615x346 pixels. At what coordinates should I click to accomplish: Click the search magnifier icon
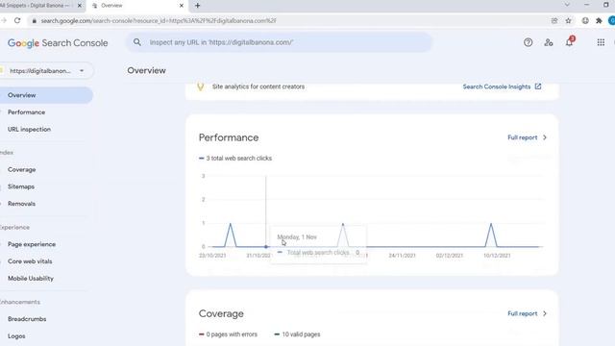136,42
